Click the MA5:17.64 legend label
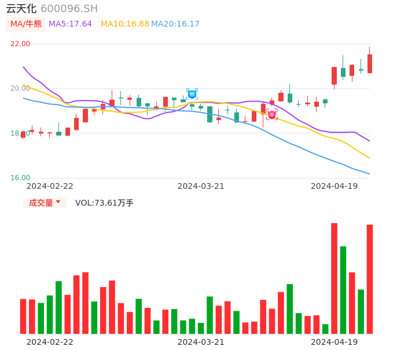Viewport: 397px width, 350px height. (x=70, y=24)
